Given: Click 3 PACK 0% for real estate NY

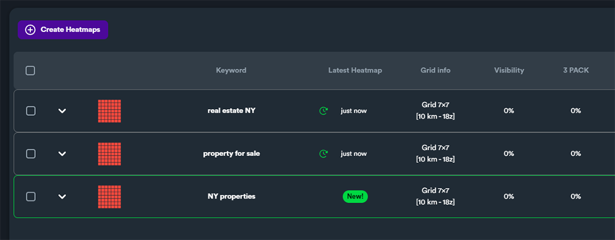Looking at the screenshot, I should tap(576, 111).
